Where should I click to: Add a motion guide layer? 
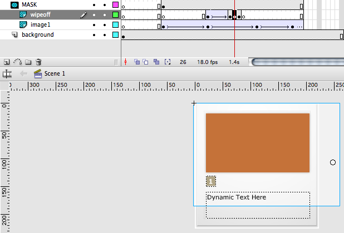point(17,62)
